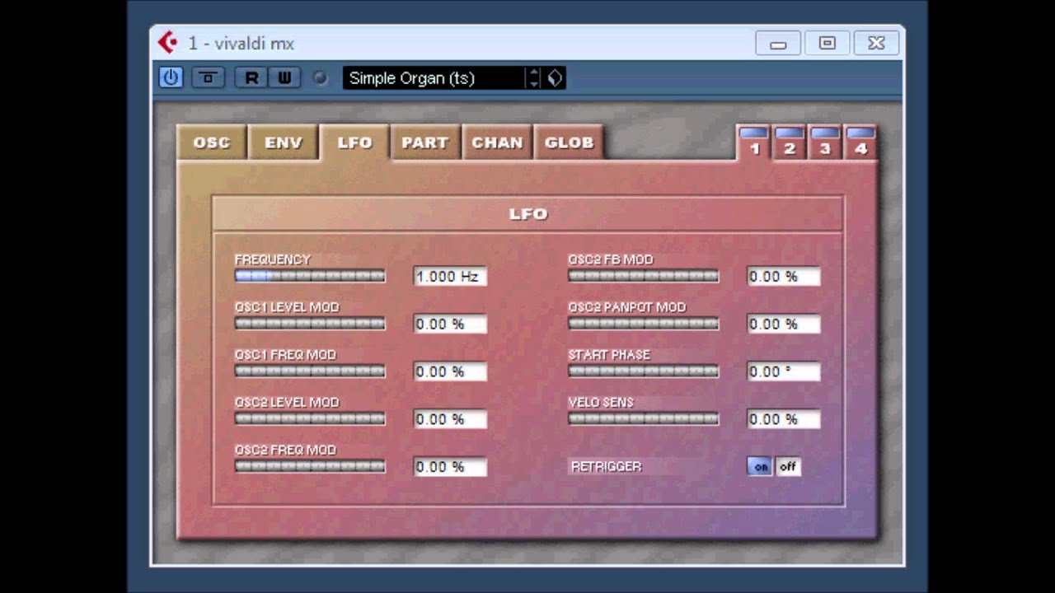Switch to the ENV tab

pyautogui.click(x=284, y=142)
